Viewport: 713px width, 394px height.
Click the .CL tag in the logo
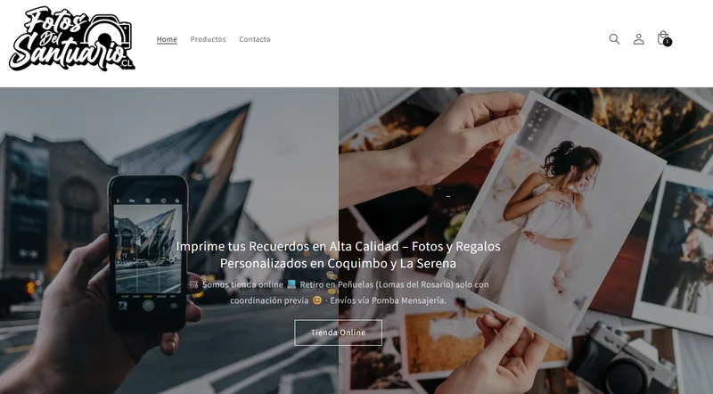click(127, 64)
